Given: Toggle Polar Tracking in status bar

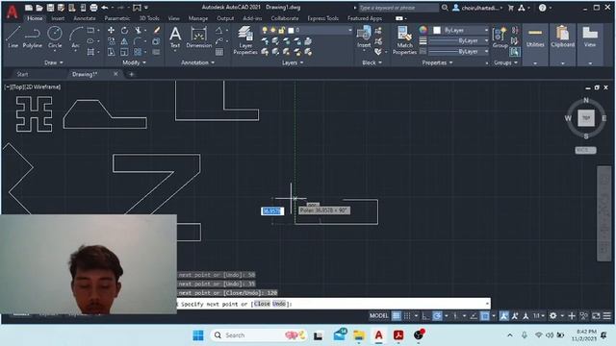Looking at the screenshot, I should tap(437, 316).
